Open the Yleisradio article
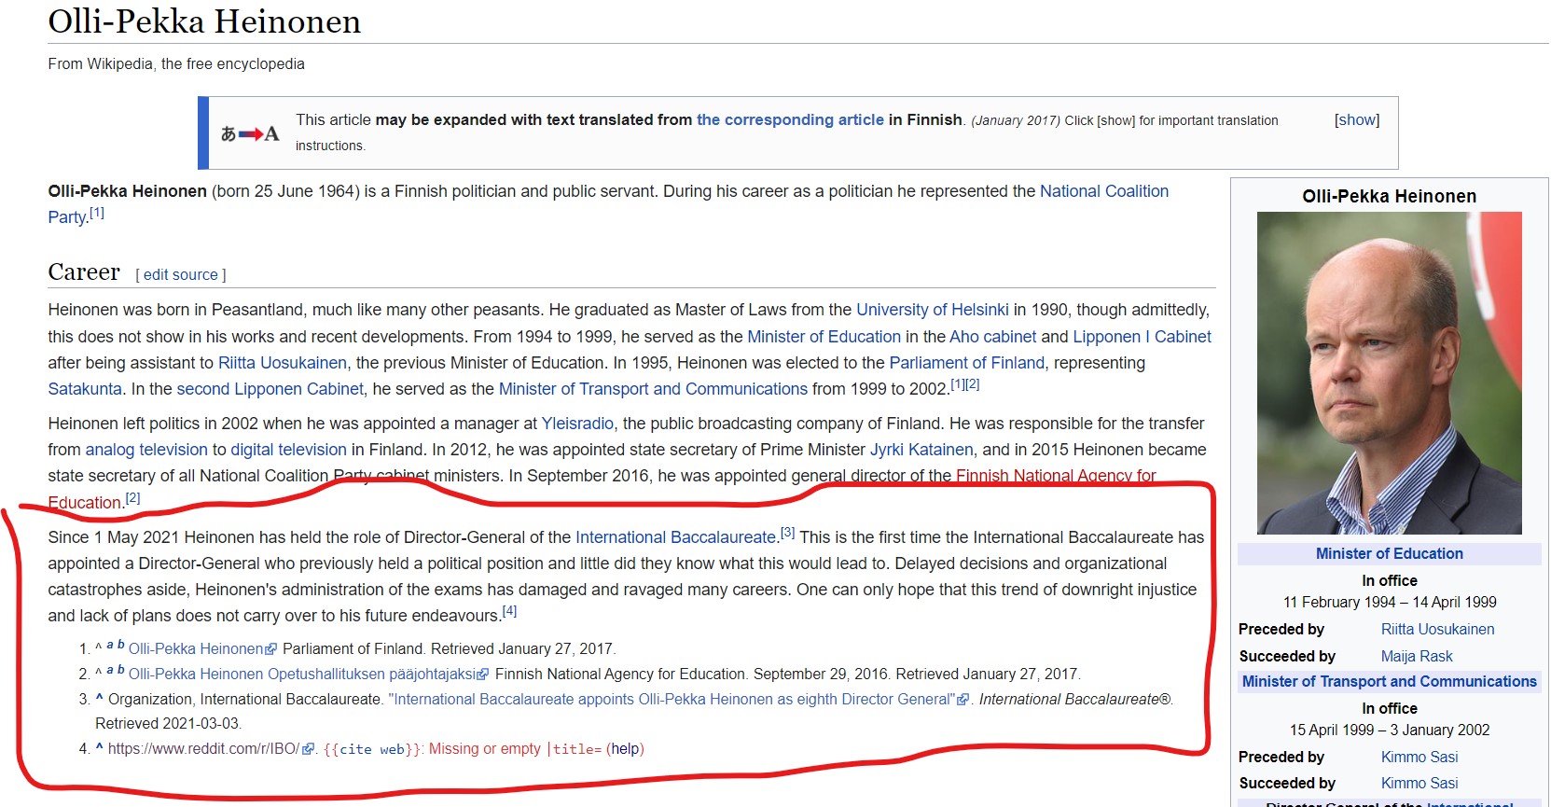Viewport: 1551px width, 807px height. tap(577, 424)
